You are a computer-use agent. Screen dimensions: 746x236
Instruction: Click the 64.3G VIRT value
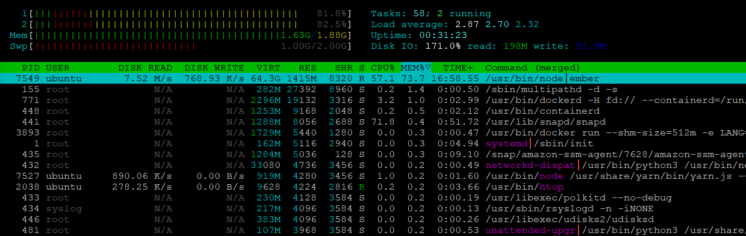click(266, 78)
